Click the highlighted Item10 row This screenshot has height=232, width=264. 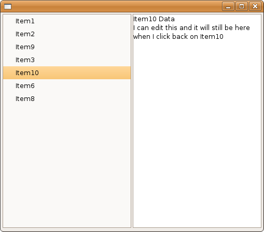click(x=67, y=73)
